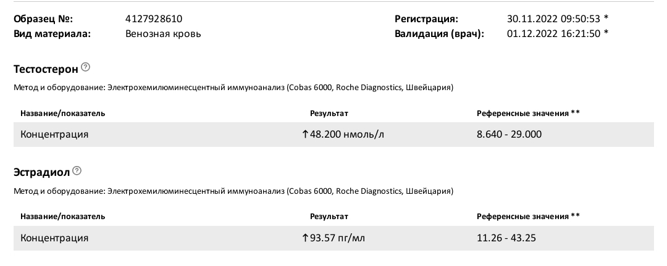Click the help icon next to Эстрадиол
This screenshot has height=266, width=667.
(77, 170)
